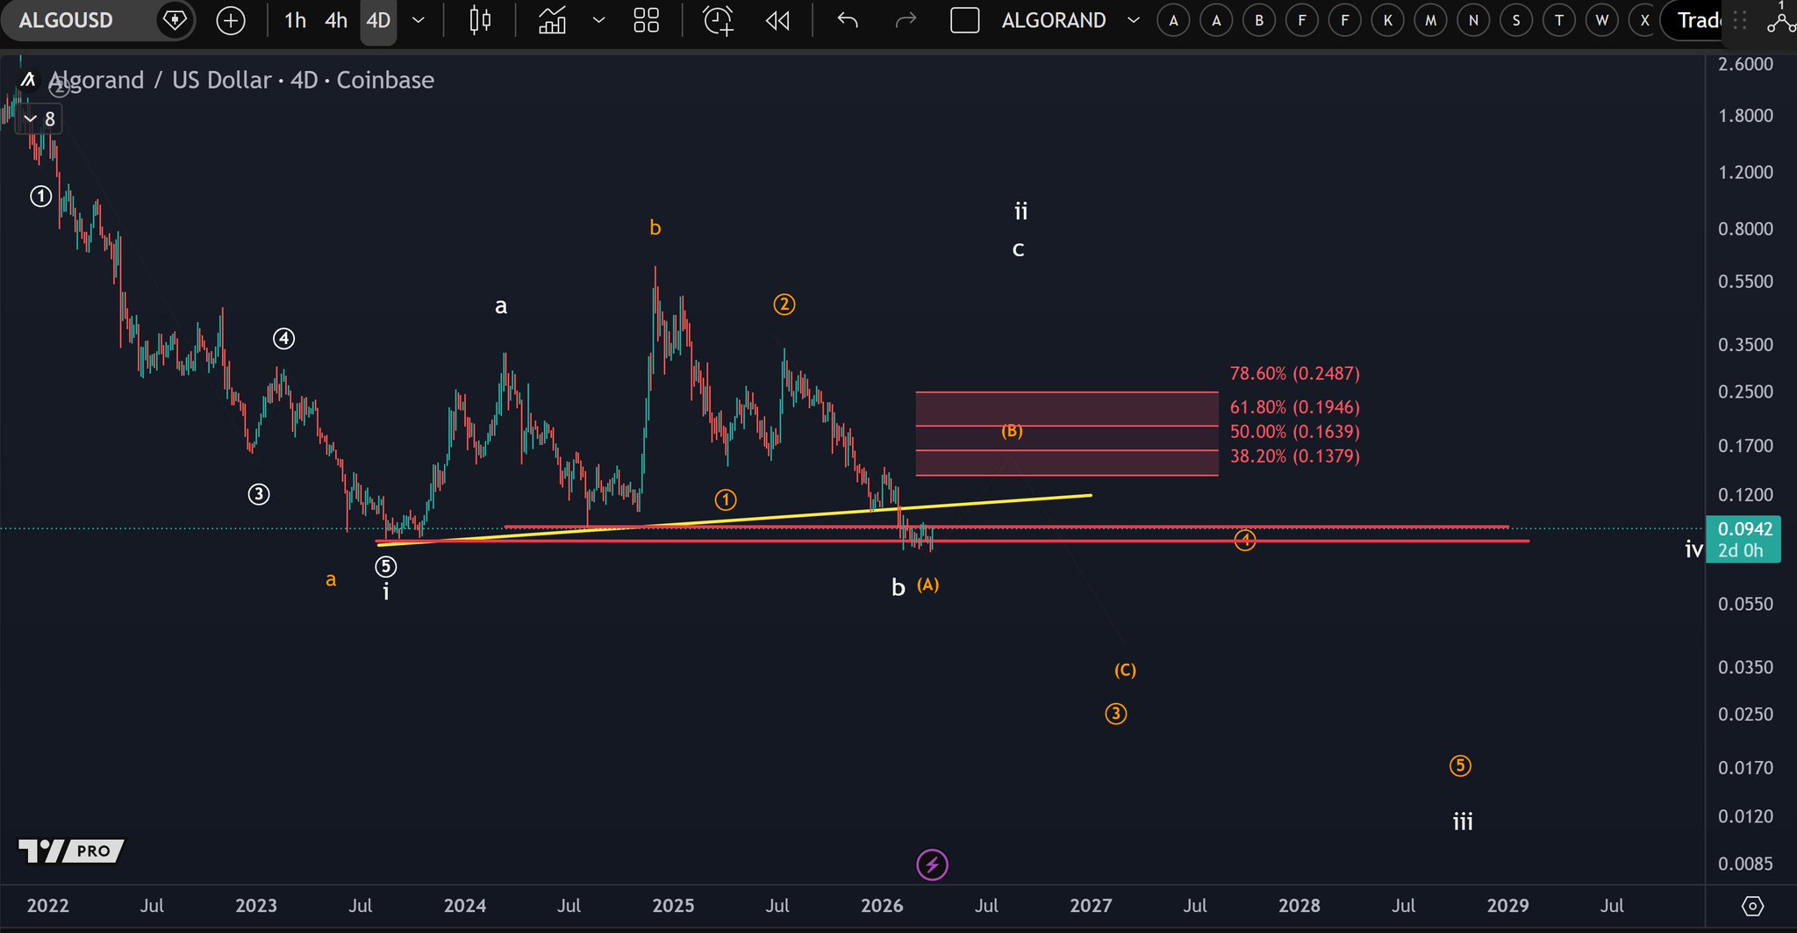Screen dimensions: 1797x933
Task: Open the T circle shortcut
Action: [x=1559, y=20]
